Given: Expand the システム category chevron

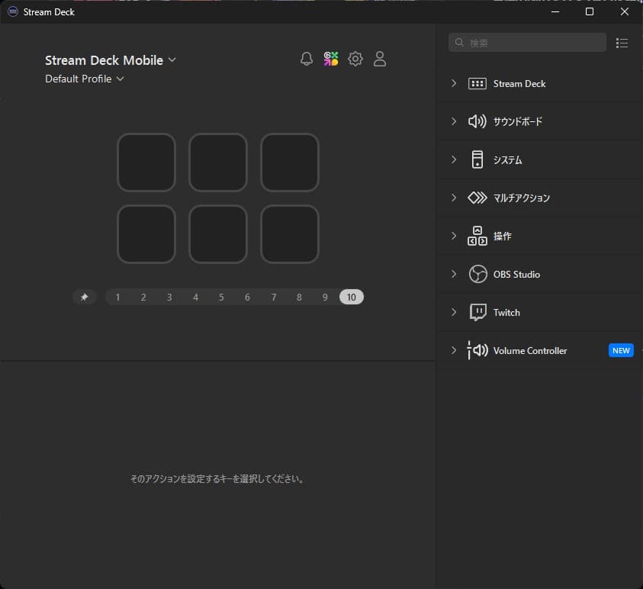Looking at the screenshot, I should tap(454, 159).
